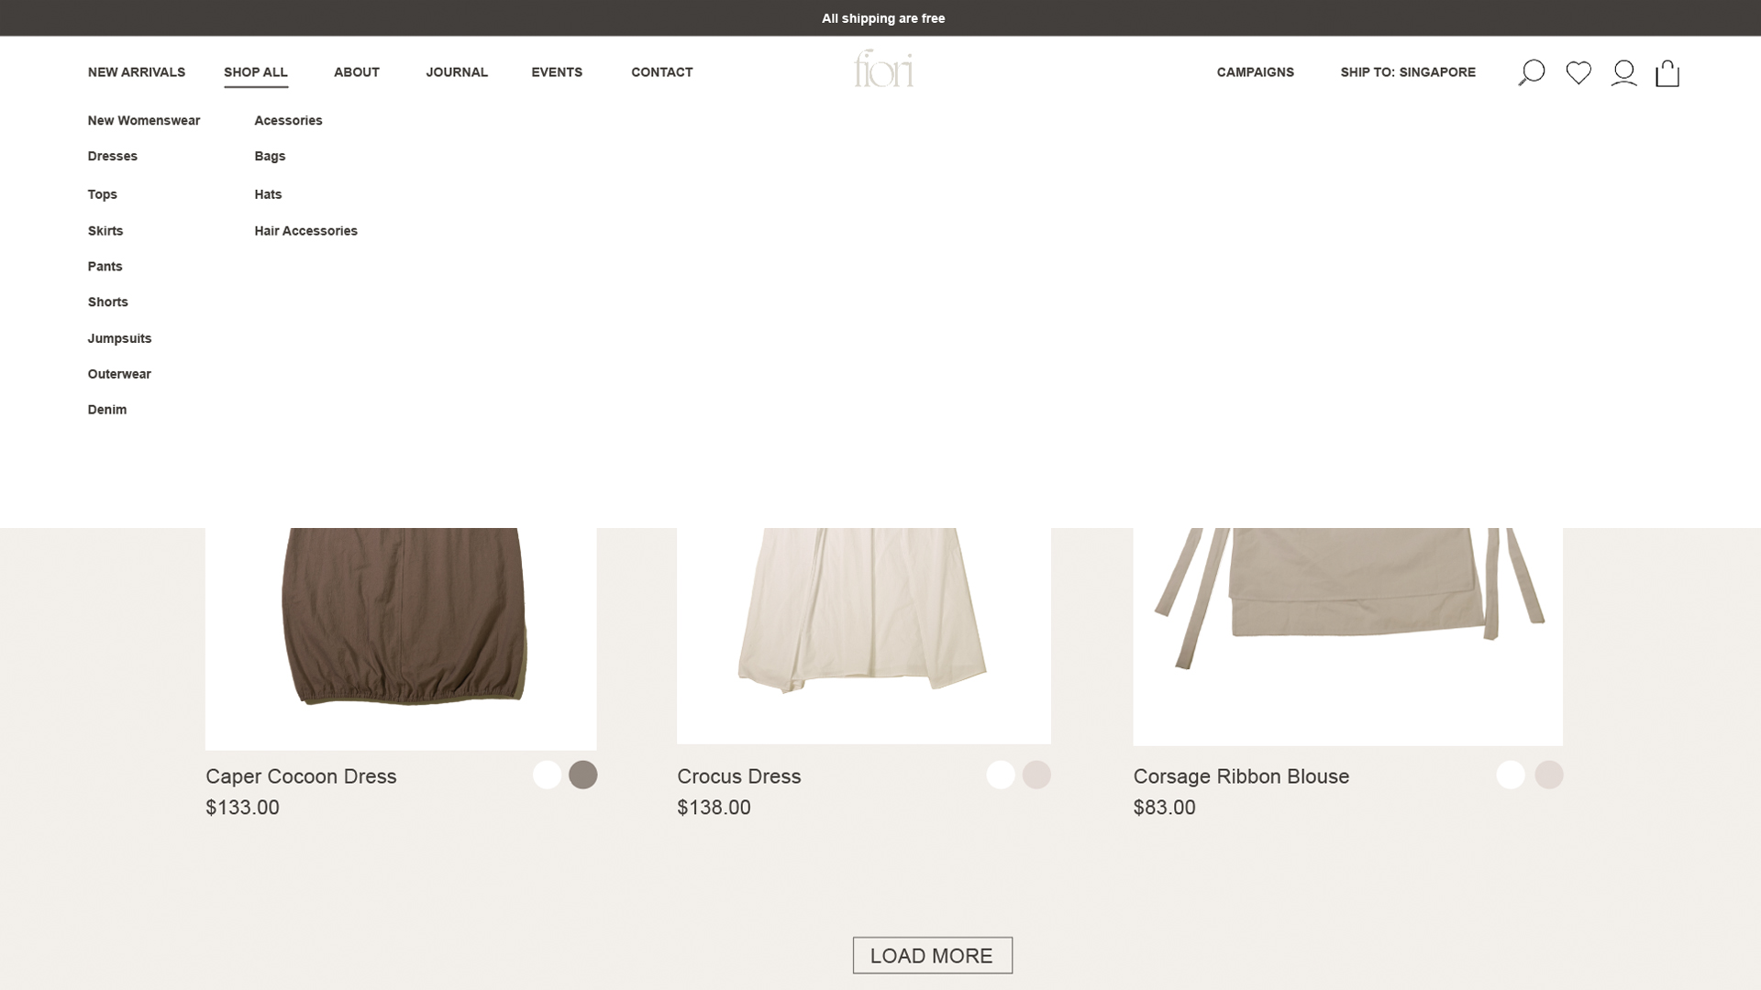Browse the Dresses category
The height and width of the screenshot is (990, 1761).
tap(113, 156)
